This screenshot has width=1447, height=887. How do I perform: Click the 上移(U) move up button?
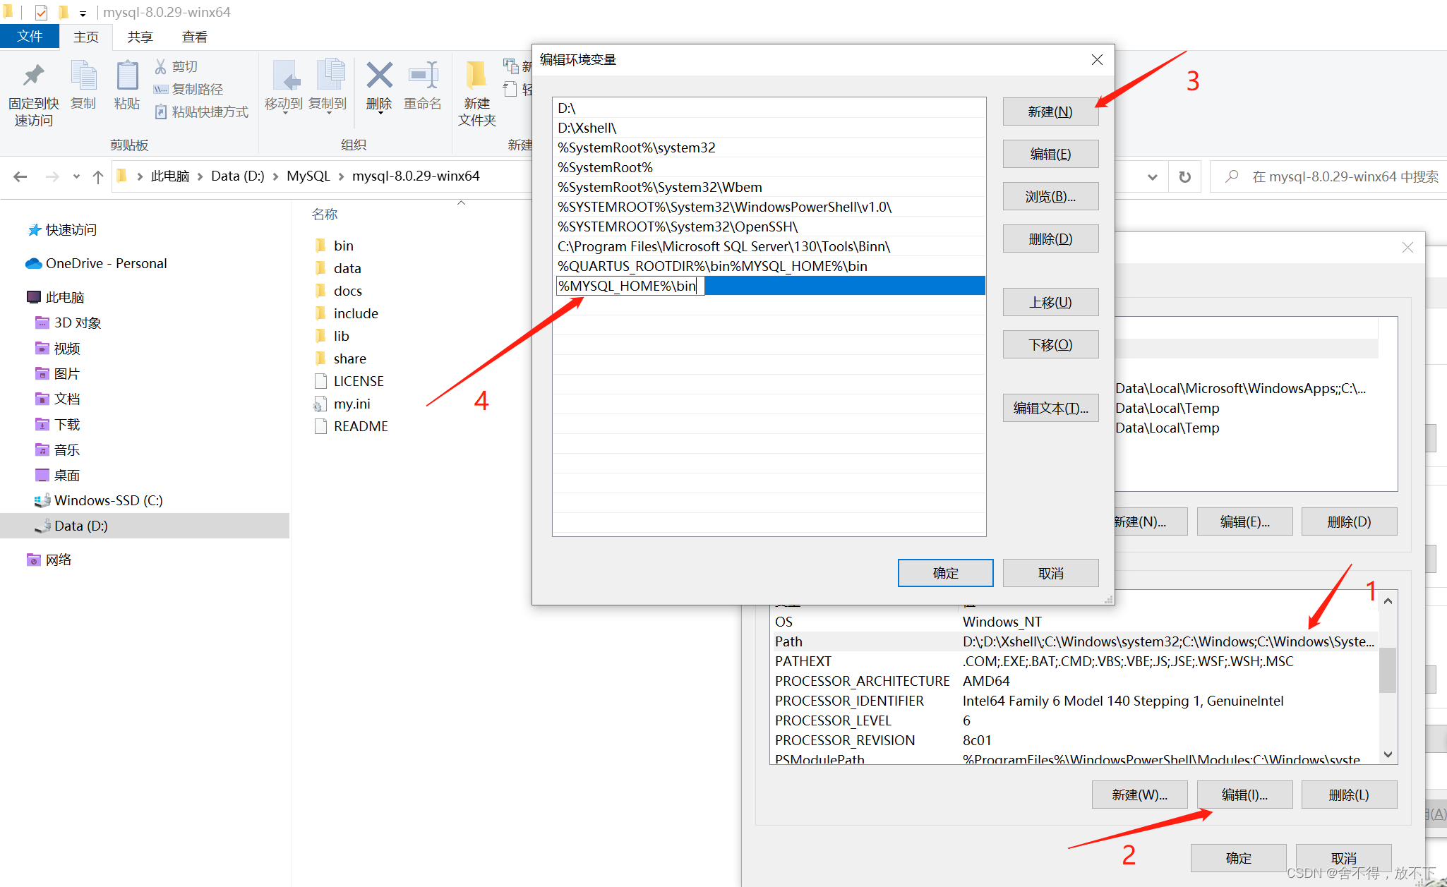tap(1050, 302)
